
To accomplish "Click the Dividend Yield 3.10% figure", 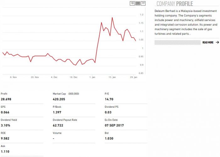I will [x=5, y=126].
